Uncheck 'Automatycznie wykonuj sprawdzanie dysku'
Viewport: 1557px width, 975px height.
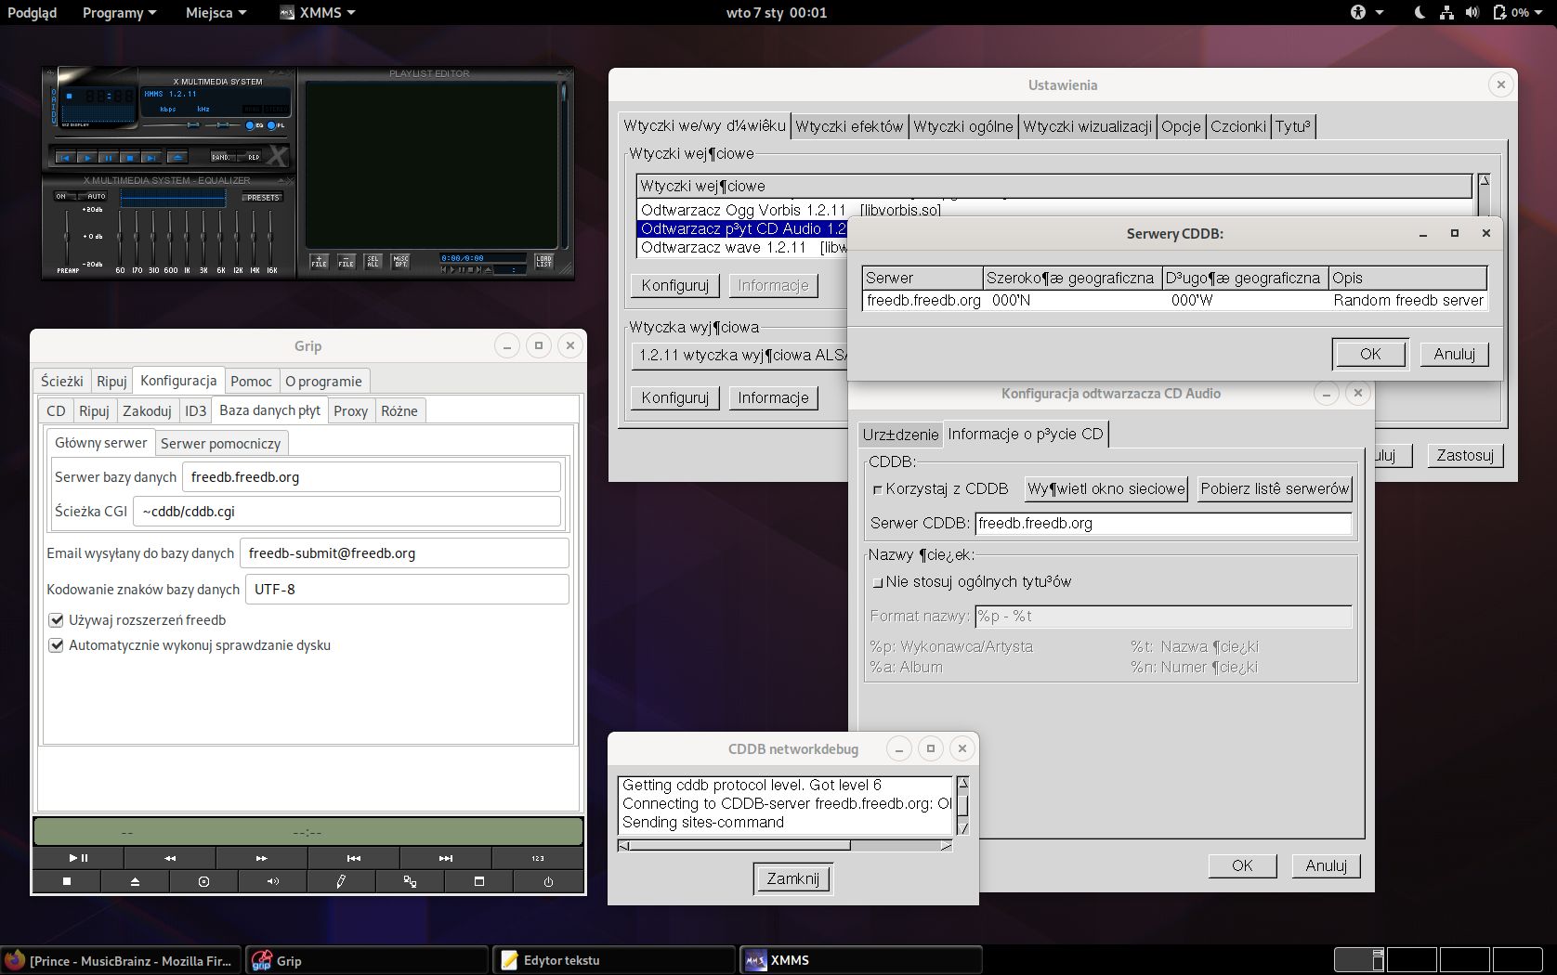57,645
